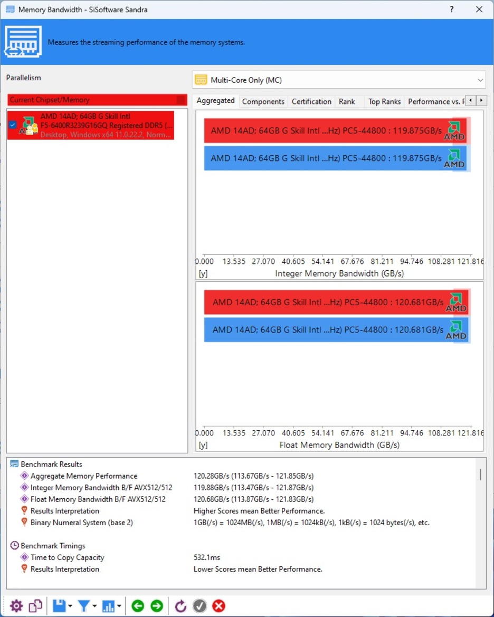Click the purple refresh benchmark icon
Viewport: 494px width, 617px height.
pyautogui.click(x=180, y=606)
